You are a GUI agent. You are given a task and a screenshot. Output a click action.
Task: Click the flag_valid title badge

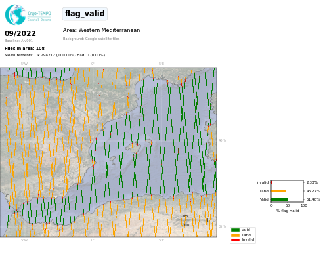click(x=85, y=14)
